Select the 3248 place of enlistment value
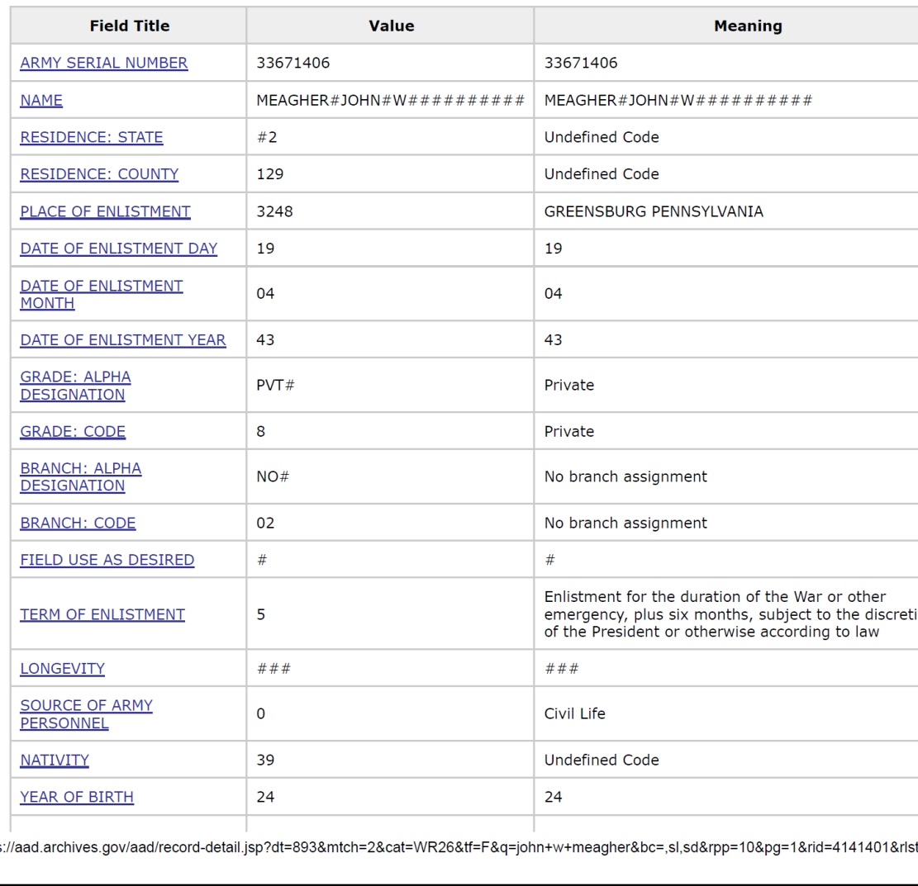 pos(274,211)
